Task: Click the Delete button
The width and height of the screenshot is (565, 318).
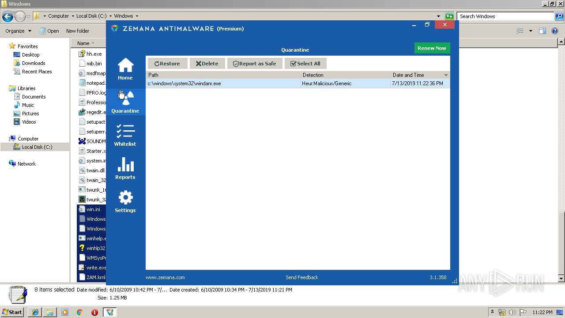Action: 207,64
